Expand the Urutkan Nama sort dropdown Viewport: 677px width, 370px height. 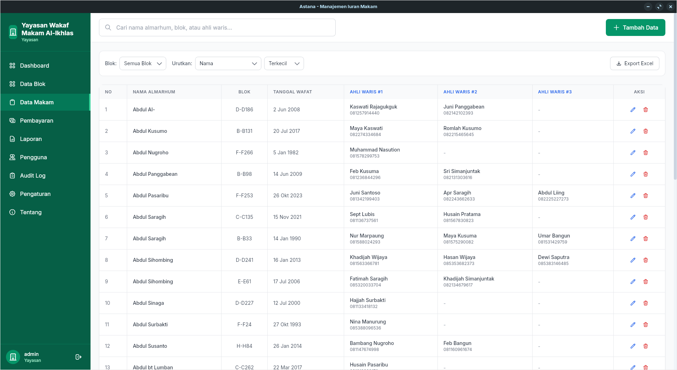pos(228,63)
